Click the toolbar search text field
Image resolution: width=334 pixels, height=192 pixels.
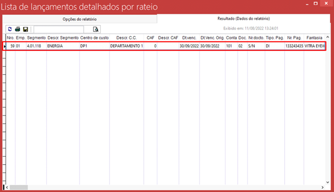click(59, 29)
